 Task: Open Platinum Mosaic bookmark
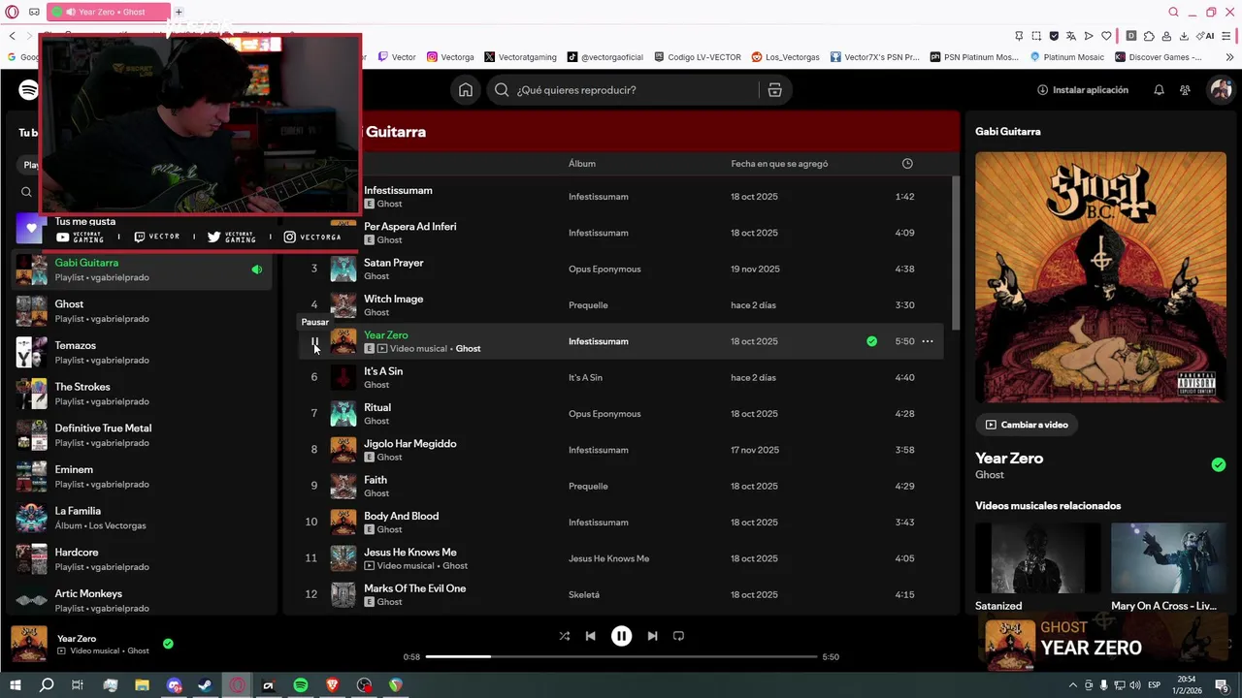(1068, 57)
